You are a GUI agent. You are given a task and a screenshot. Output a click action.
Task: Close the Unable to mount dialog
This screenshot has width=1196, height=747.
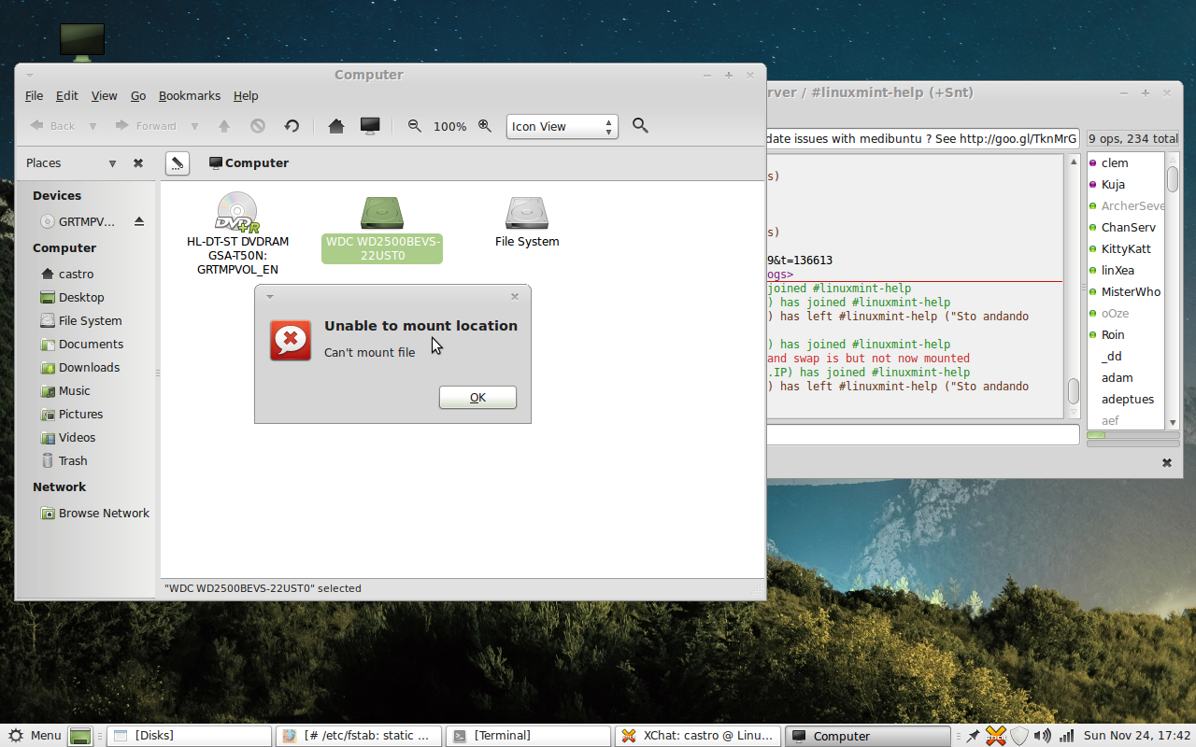click(x=515, y=297)
